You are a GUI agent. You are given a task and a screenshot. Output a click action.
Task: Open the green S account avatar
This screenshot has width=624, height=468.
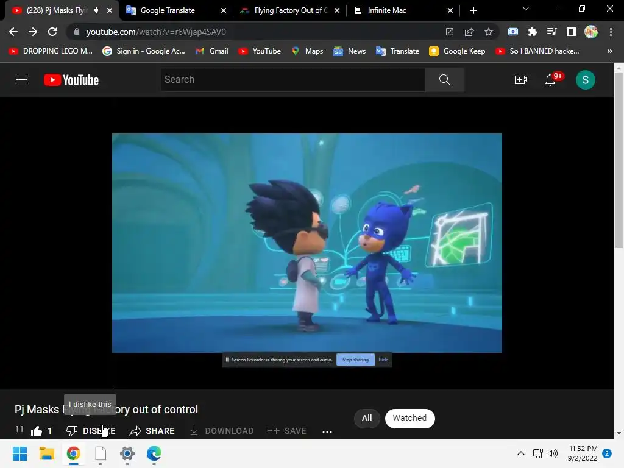coord(586,80)
